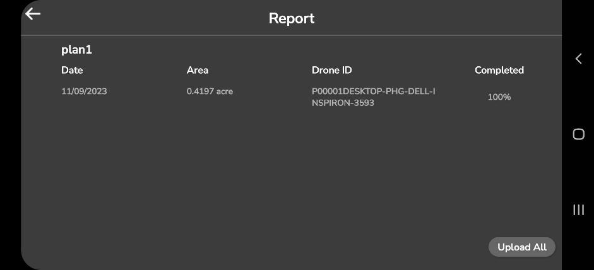
Task: Click the Upload All button
Action: click(x=522, y=247)
